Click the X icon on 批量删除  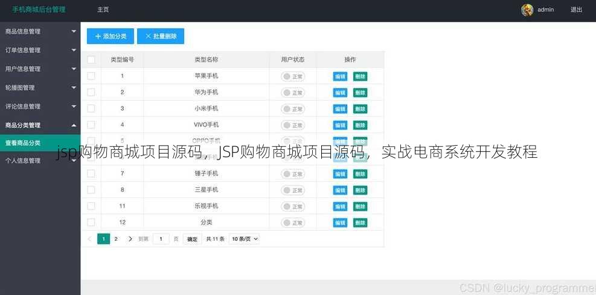point(148,36)
